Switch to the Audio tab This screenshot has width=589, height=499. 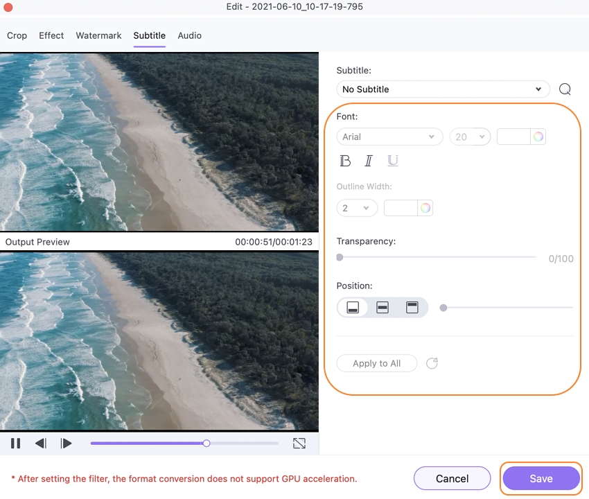click(x=189, y=35)
